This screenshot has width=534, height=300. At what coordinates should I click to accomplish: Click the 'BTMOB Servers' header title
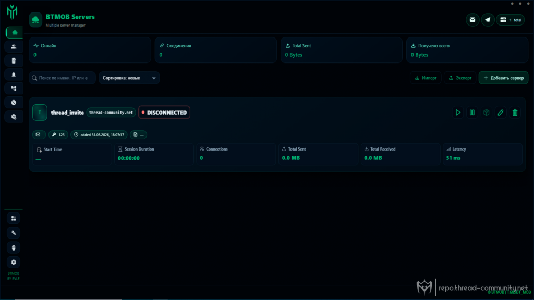pyautogui.click(x=70, y=17)
